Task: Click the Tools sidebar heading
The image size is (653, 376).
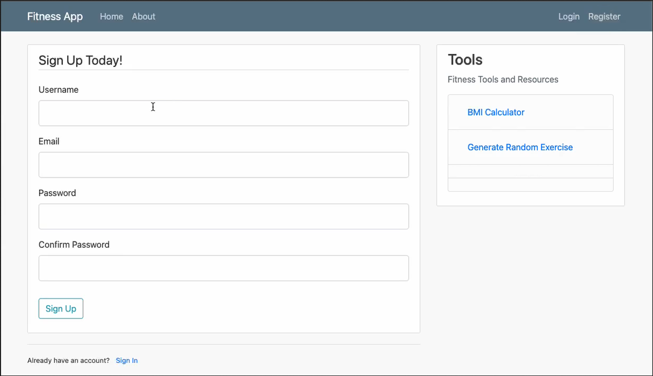Action: pos(465,60)
